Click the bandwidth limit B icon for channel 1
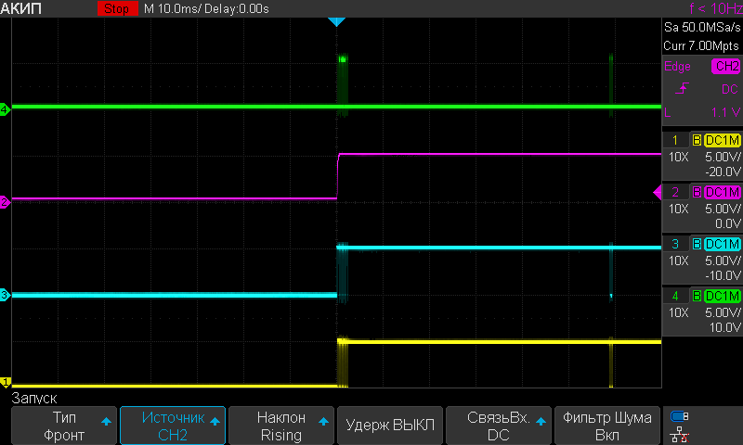Viewport: 743px width, 445px height. click(x=697, y=140)
